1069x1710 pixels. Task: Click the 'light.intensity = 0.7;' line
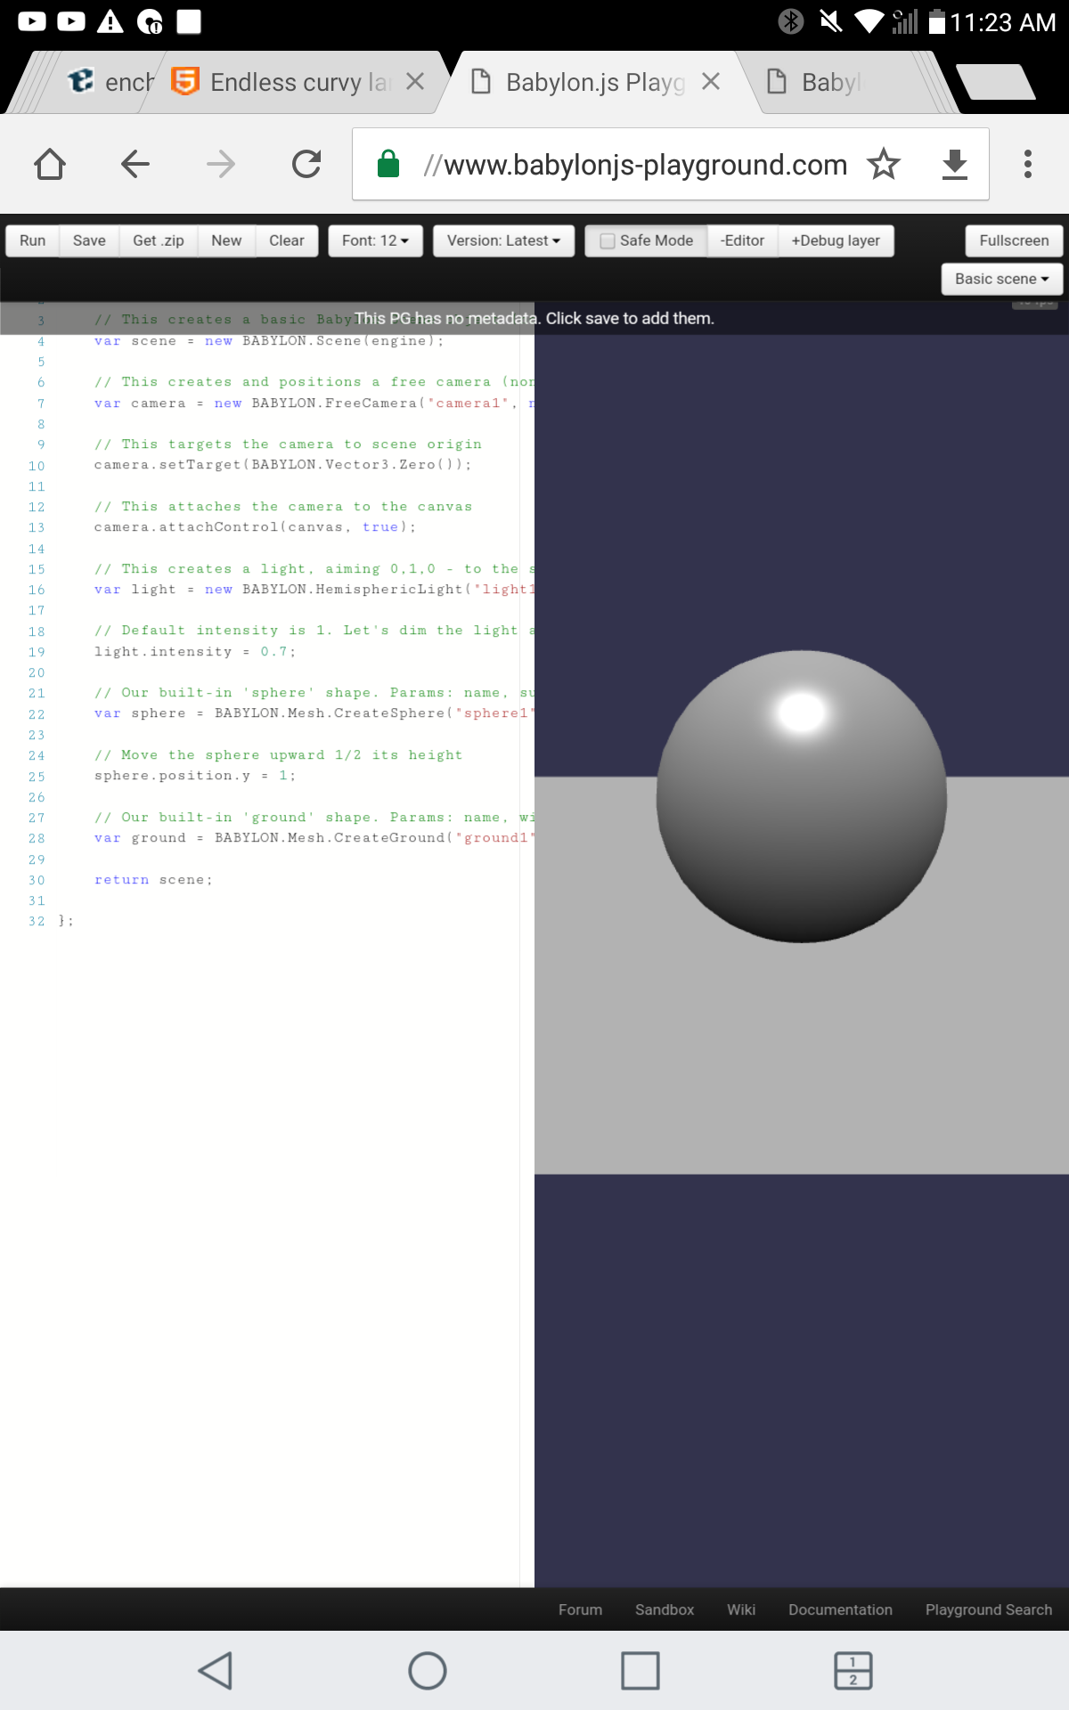tap(194, 652)
